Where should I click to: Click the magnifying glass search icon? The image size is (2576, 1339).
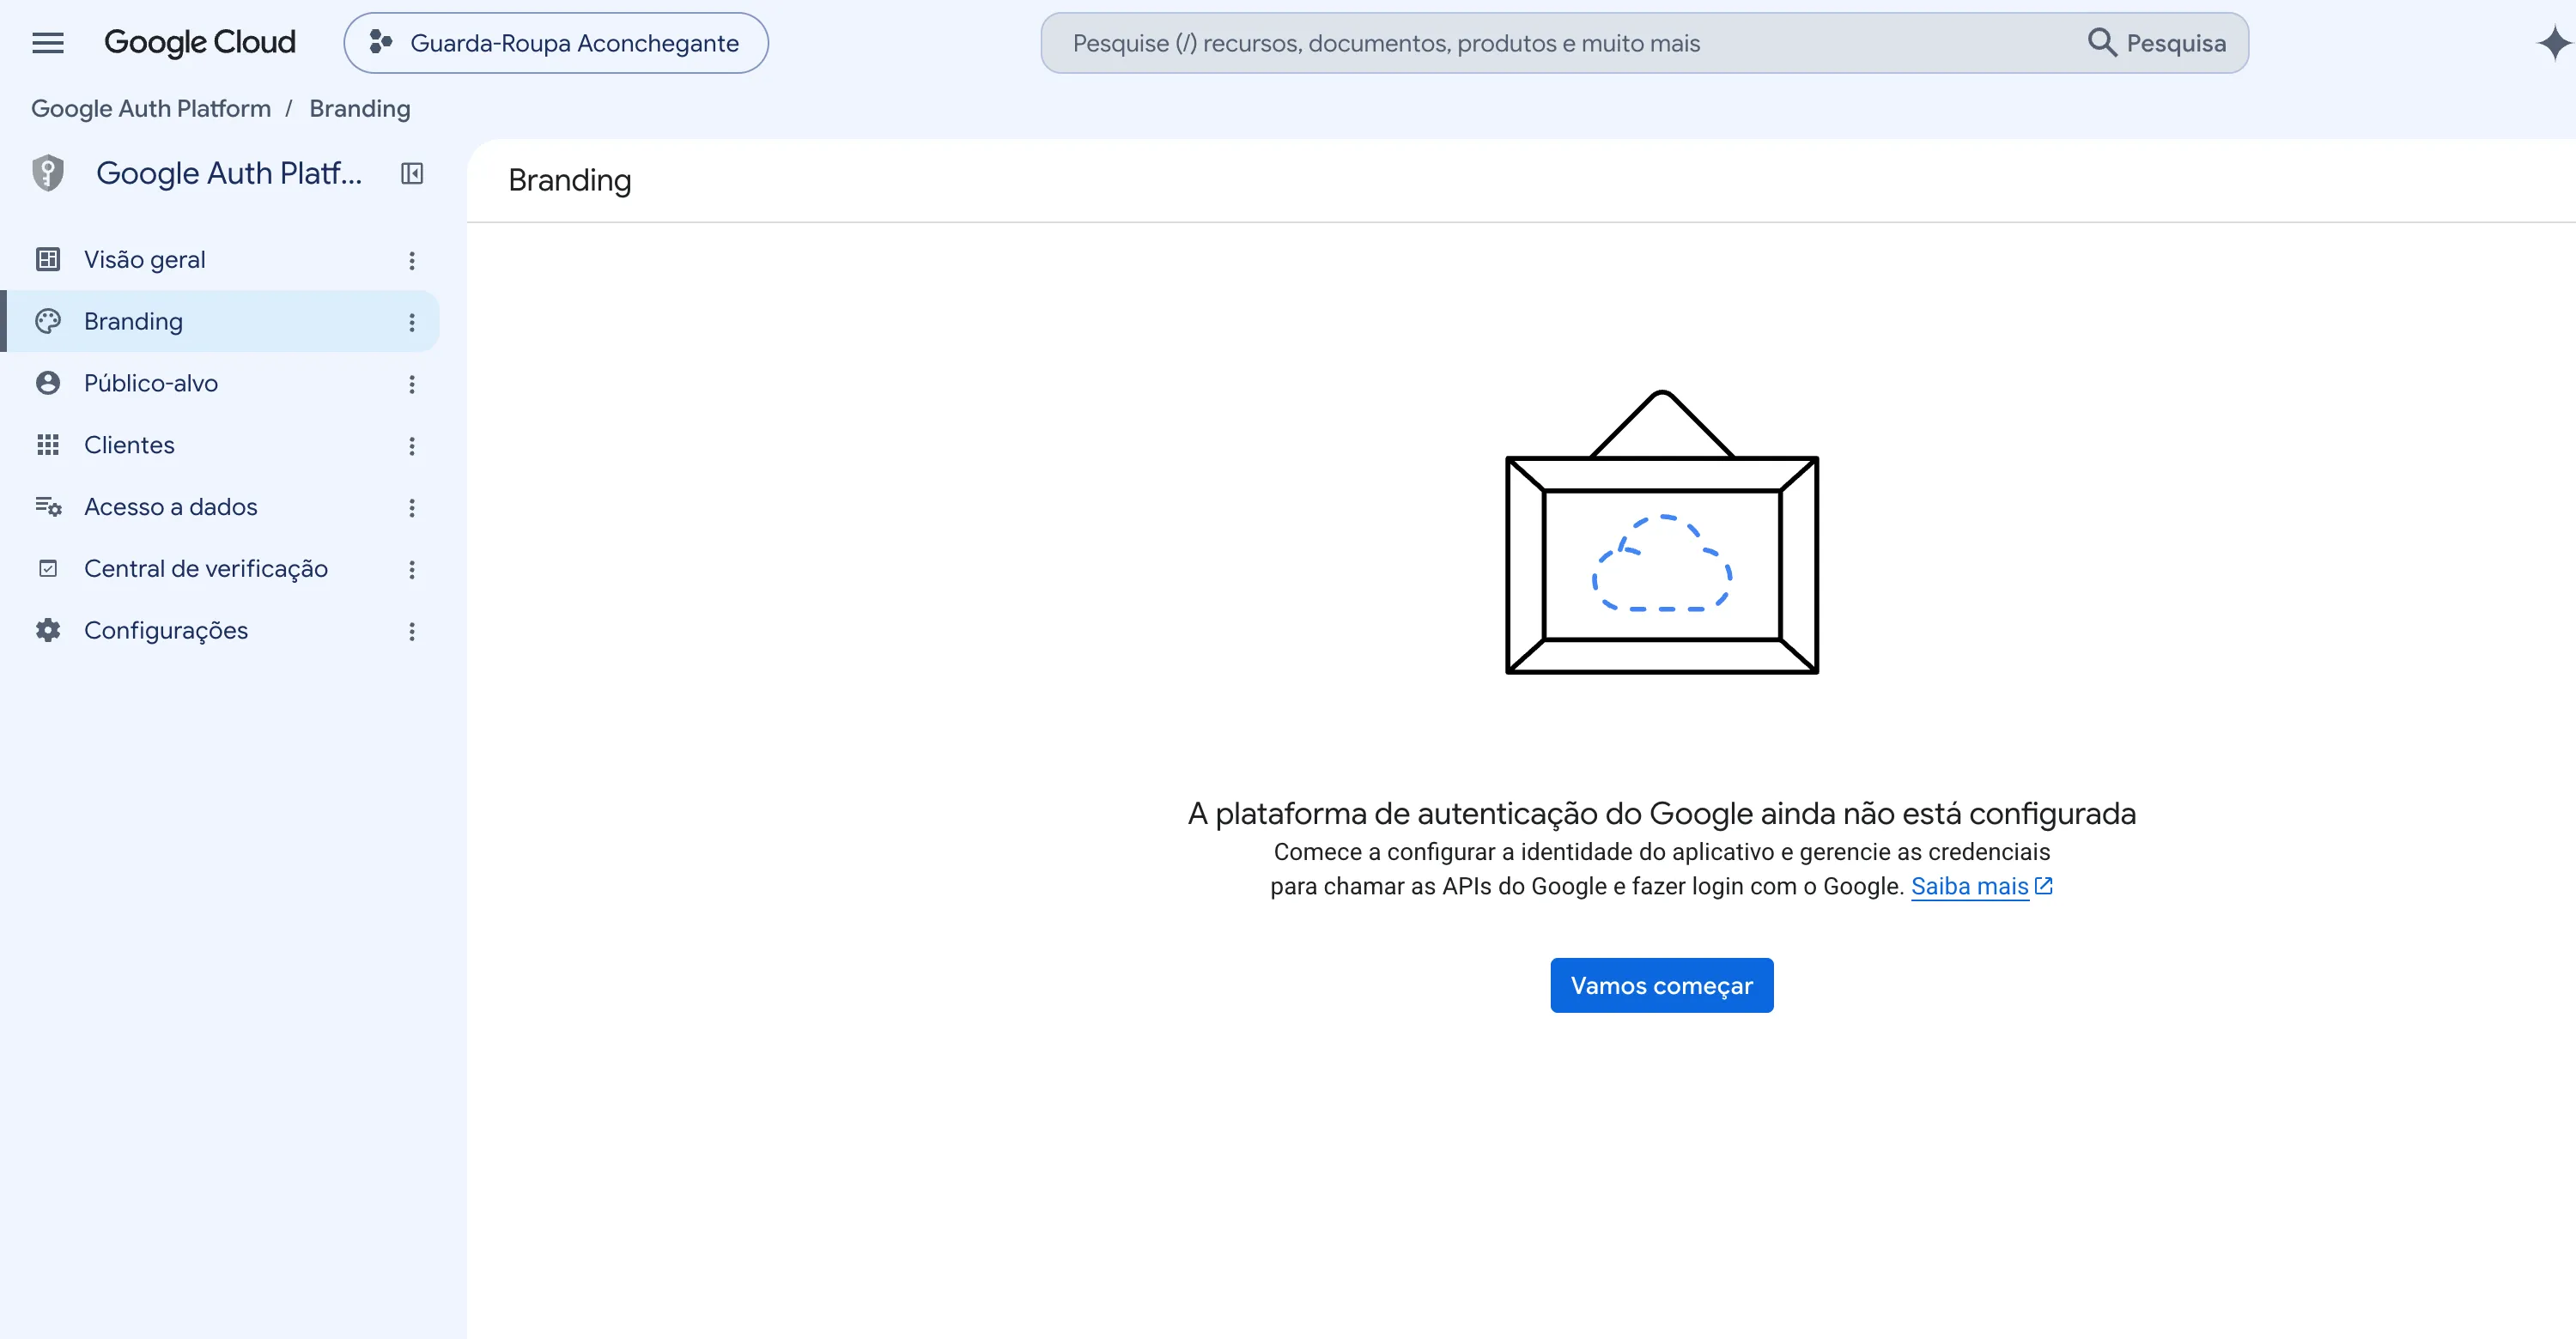point(2102,43)
